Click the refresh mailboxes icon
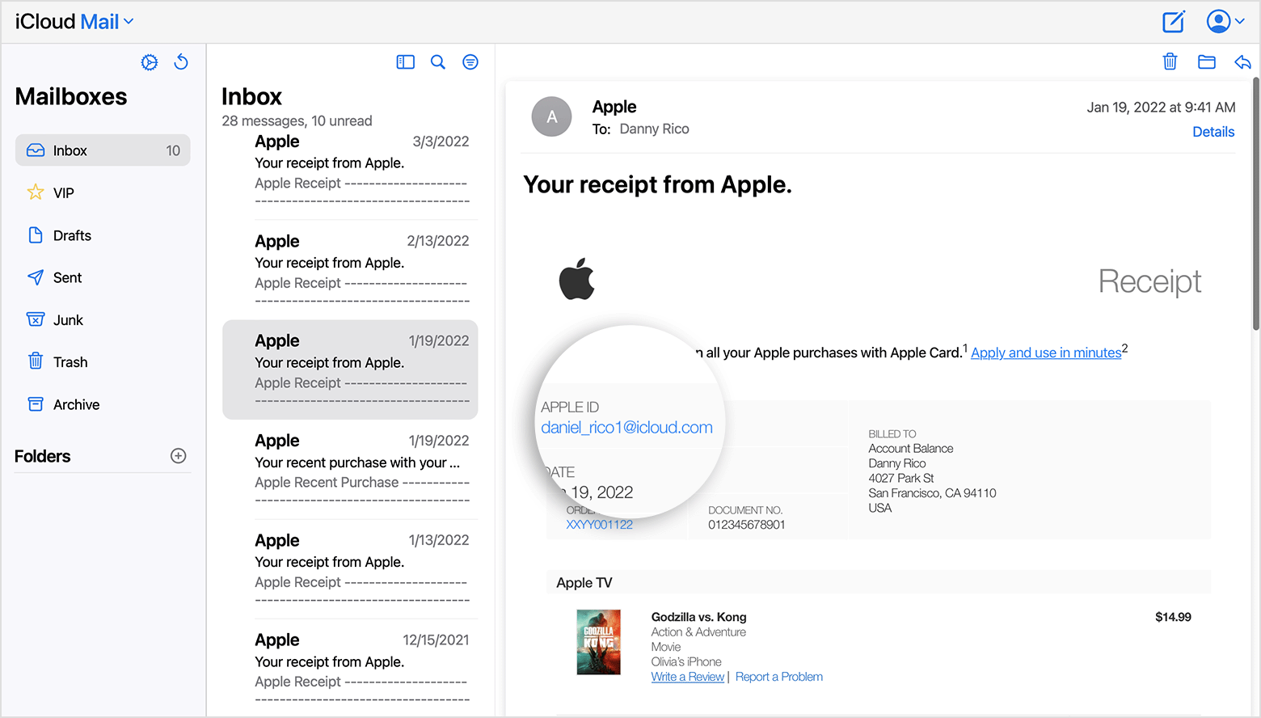The image size is (1261, 718). 181,62
